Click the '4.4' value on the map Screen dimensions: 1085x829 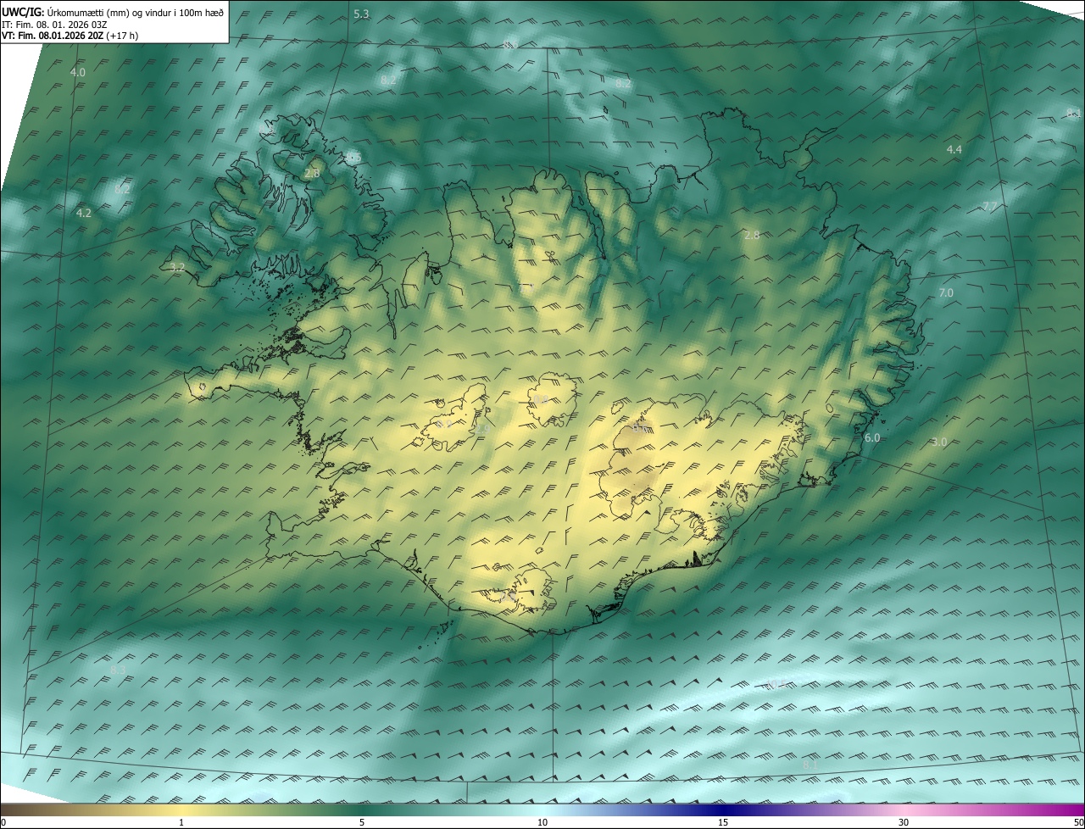tap(954, 150)
